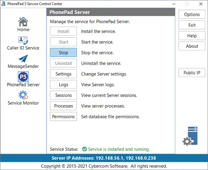The image size is (208, 170).
Task: Open the Sessions button
Action: pyautogui.click(x=63, y=95)
